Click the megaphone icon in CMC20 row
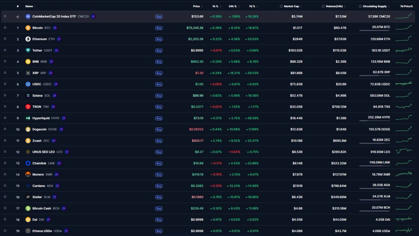The width and height of the screenshot is (419, 236). tap(18, 17)
